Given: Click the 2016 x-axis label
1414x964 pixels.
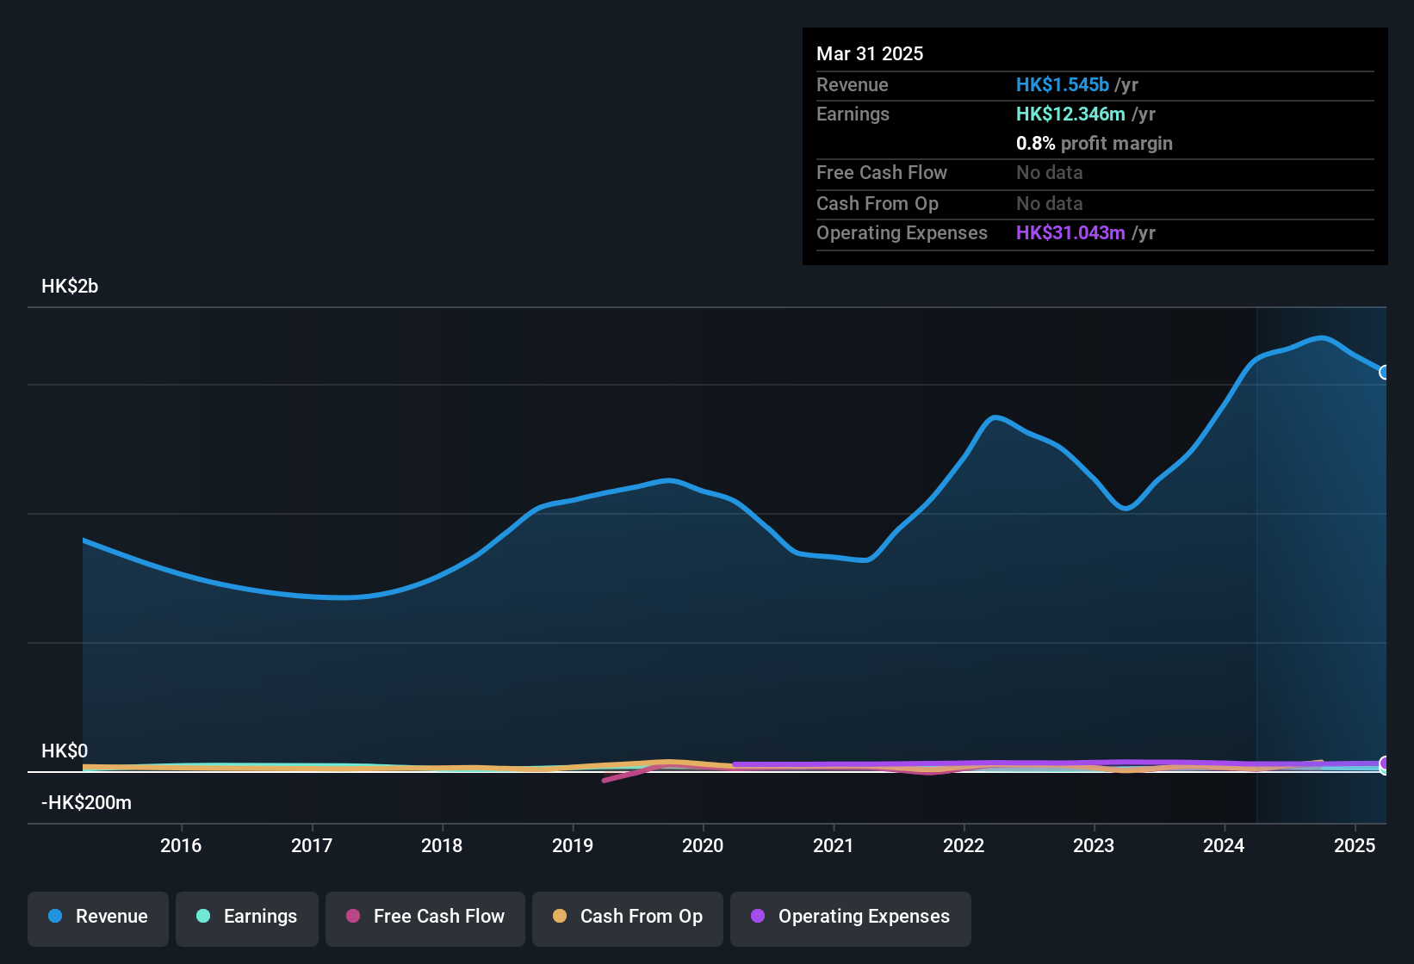Looking at the screenshot, I should [181, 845].
